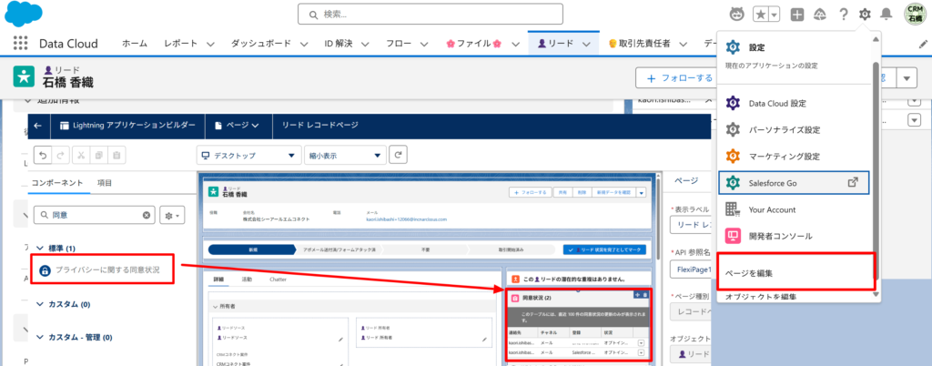Open the ページ menu in builder header
The image size is (932, 366).
238,126
